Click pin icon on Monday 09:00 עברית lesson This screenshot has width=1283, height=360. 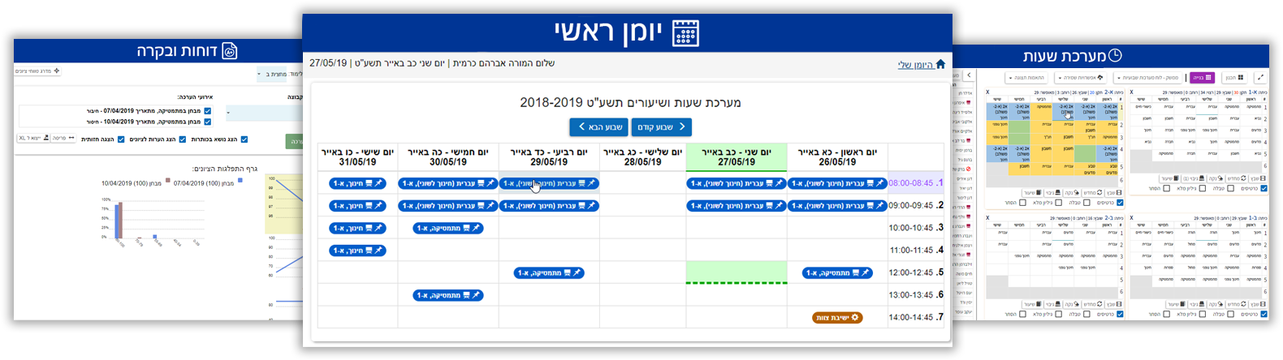778,206
